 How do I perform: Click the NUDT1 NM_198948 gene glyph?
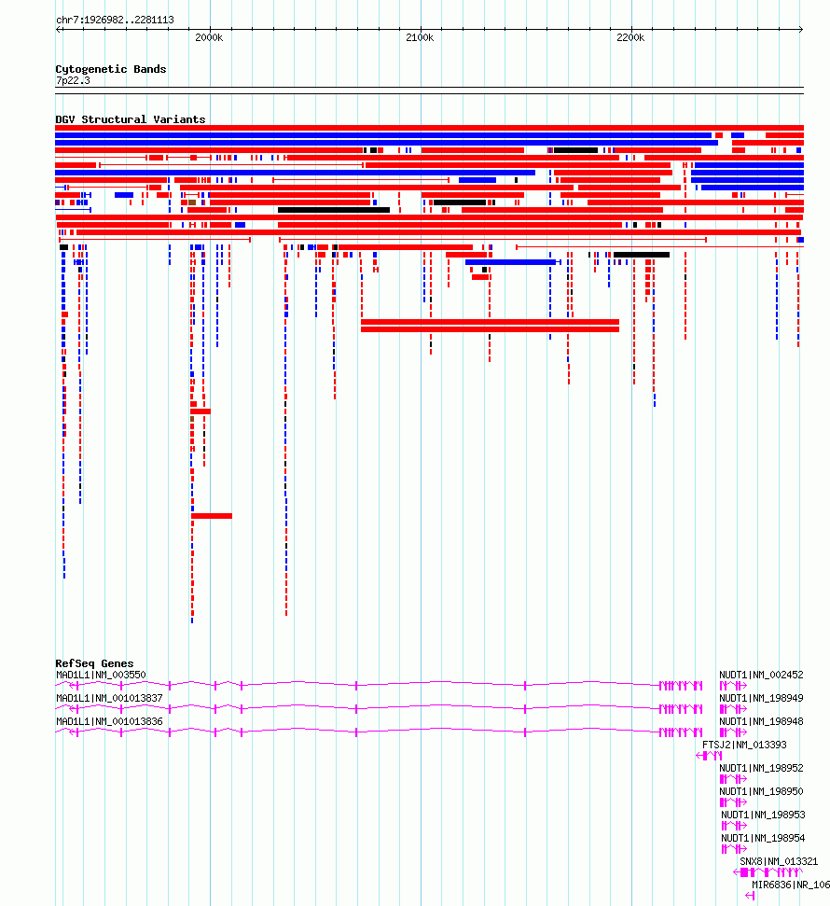coord(733,732)
